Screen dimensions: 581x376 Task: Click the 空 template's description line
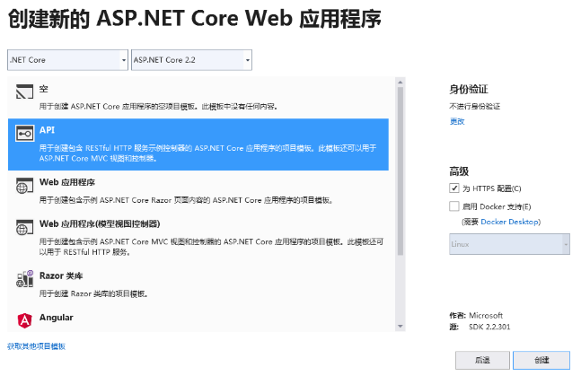coord(159,107)
